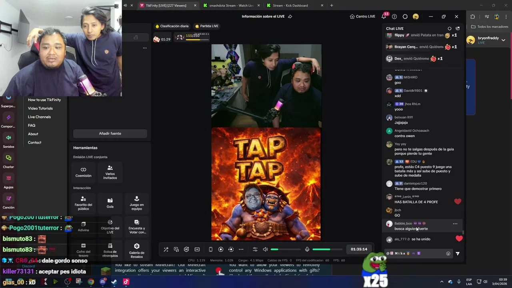Click the phone orientation icon
Viewport: 512px width, 288px height.
[x=211, y=249]
